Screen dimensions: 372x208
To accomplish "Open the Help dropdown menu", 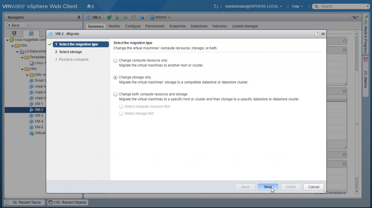I will tap(297, 6).
